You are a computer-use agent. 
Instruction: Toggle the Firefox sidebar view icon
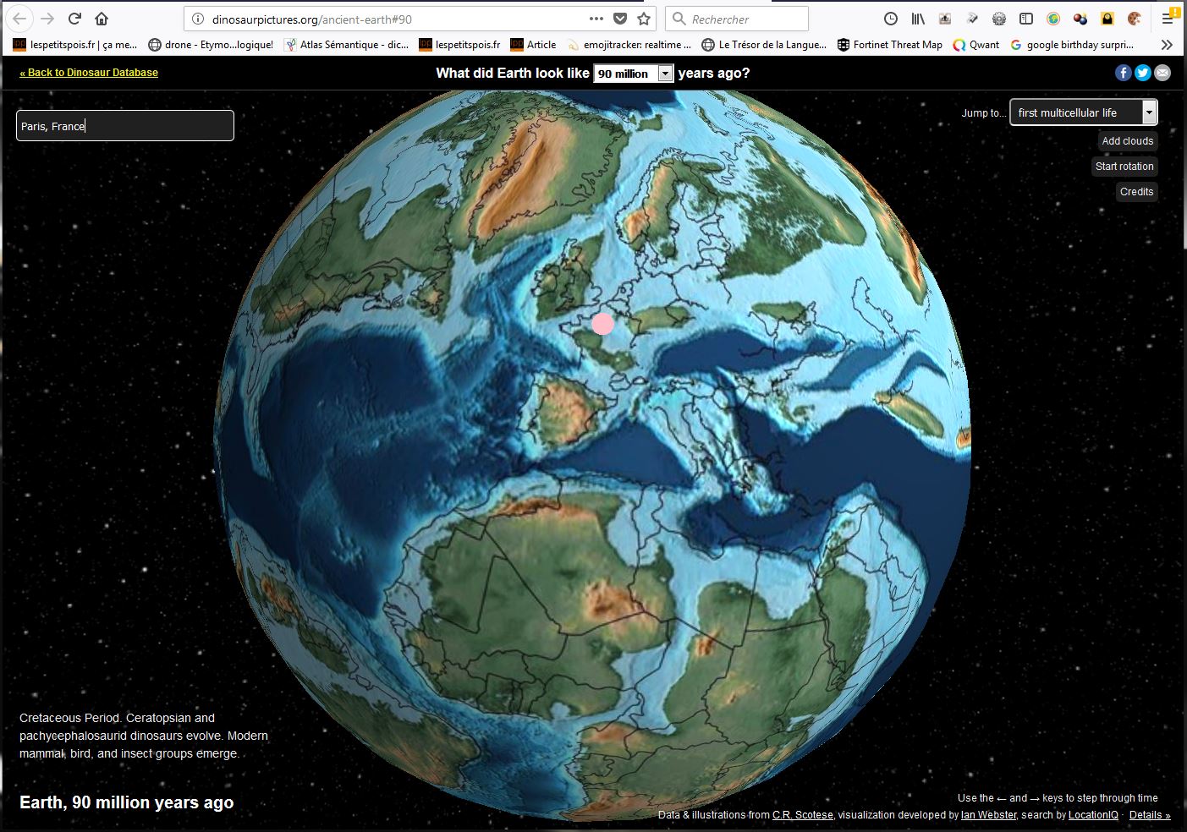[1025, 19]
